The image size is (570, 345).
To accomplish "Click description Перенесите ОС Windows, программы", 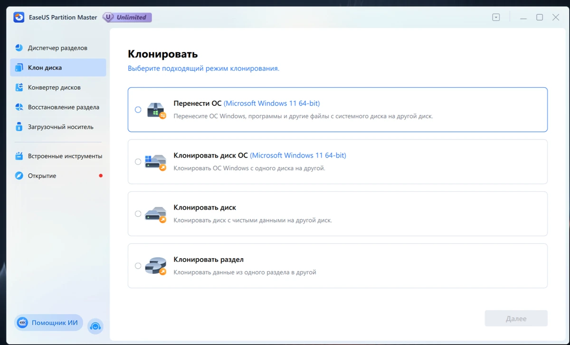I will click(x=303, y=116).
